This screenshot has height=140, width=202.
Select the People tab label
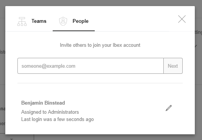[x=80, y=21]
